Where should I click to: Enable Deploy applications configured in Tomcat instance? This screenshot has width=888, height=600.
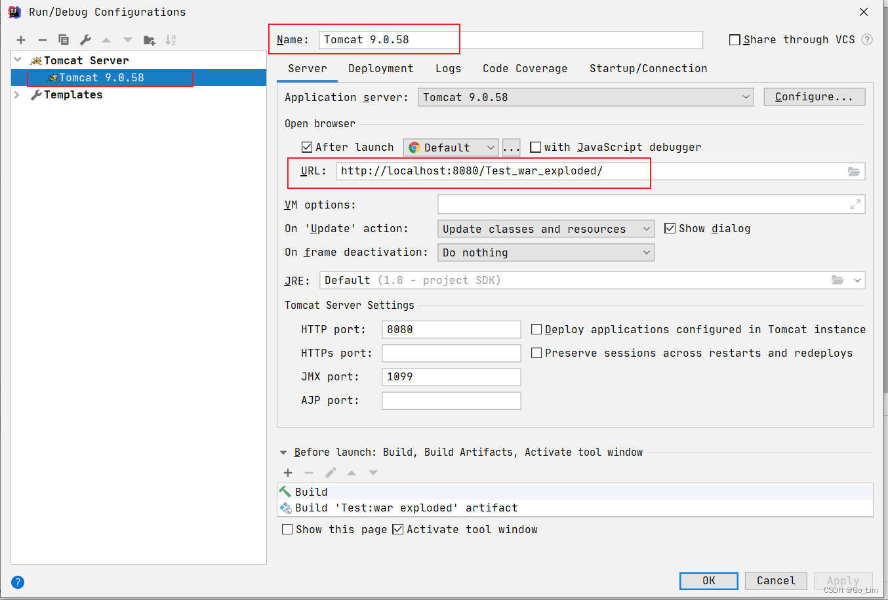pyautogui.click(x=536, y=329)
